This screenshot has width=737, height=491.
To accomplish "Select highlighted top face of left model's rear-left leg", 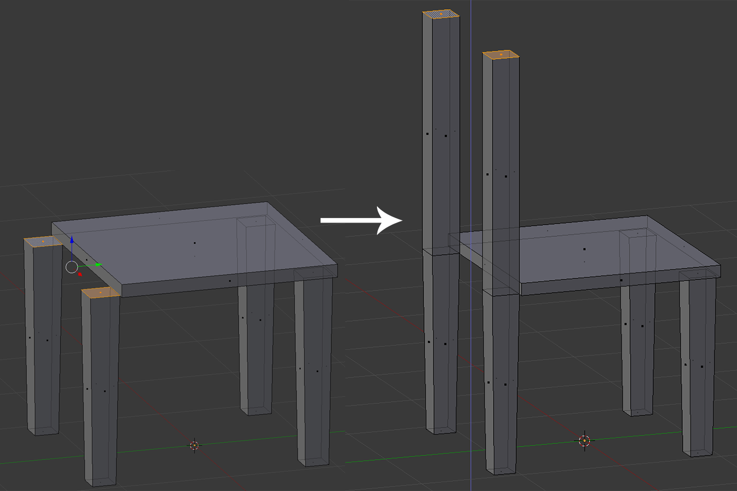I will [43, 241].
